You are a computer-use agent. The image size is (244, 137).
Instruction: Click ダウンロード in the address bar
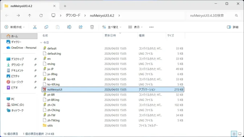[x=73, y=15]
